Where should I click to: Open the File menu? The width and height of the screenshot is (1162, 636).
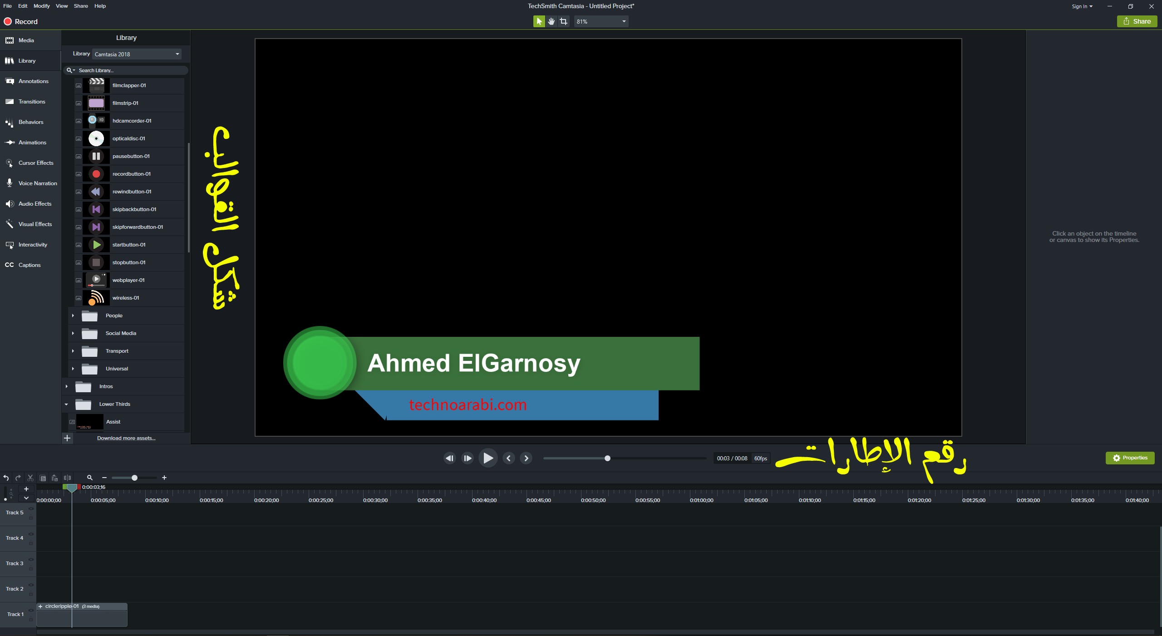point(7,6)
